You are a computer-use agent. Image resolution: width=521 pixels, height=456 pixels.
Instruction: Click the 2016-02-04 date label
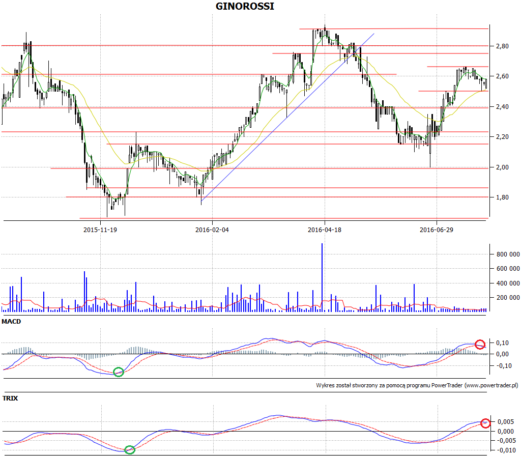click(212, 230)
